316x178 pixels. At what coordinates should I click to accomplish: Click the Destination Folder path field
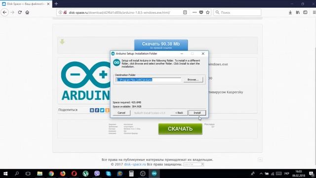pyautogui.click(x=148, y=80)
